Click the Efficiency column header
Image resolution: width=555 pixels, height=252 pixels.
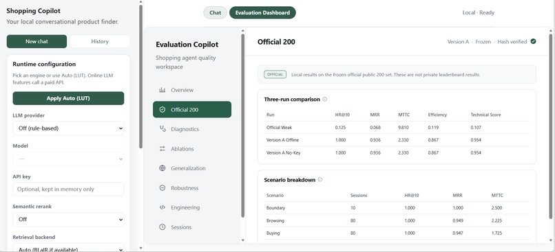click(437, 115)
